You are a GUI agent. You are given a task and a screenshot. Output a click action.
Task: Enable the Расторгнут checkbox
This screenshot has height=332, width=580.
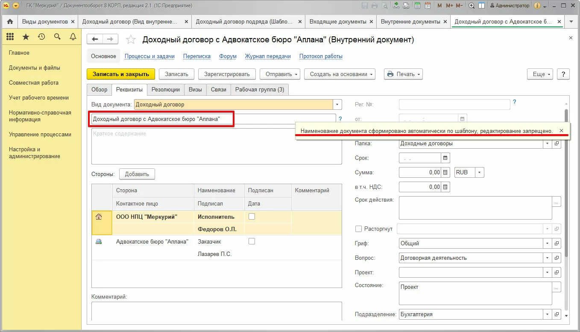point(358,229)
